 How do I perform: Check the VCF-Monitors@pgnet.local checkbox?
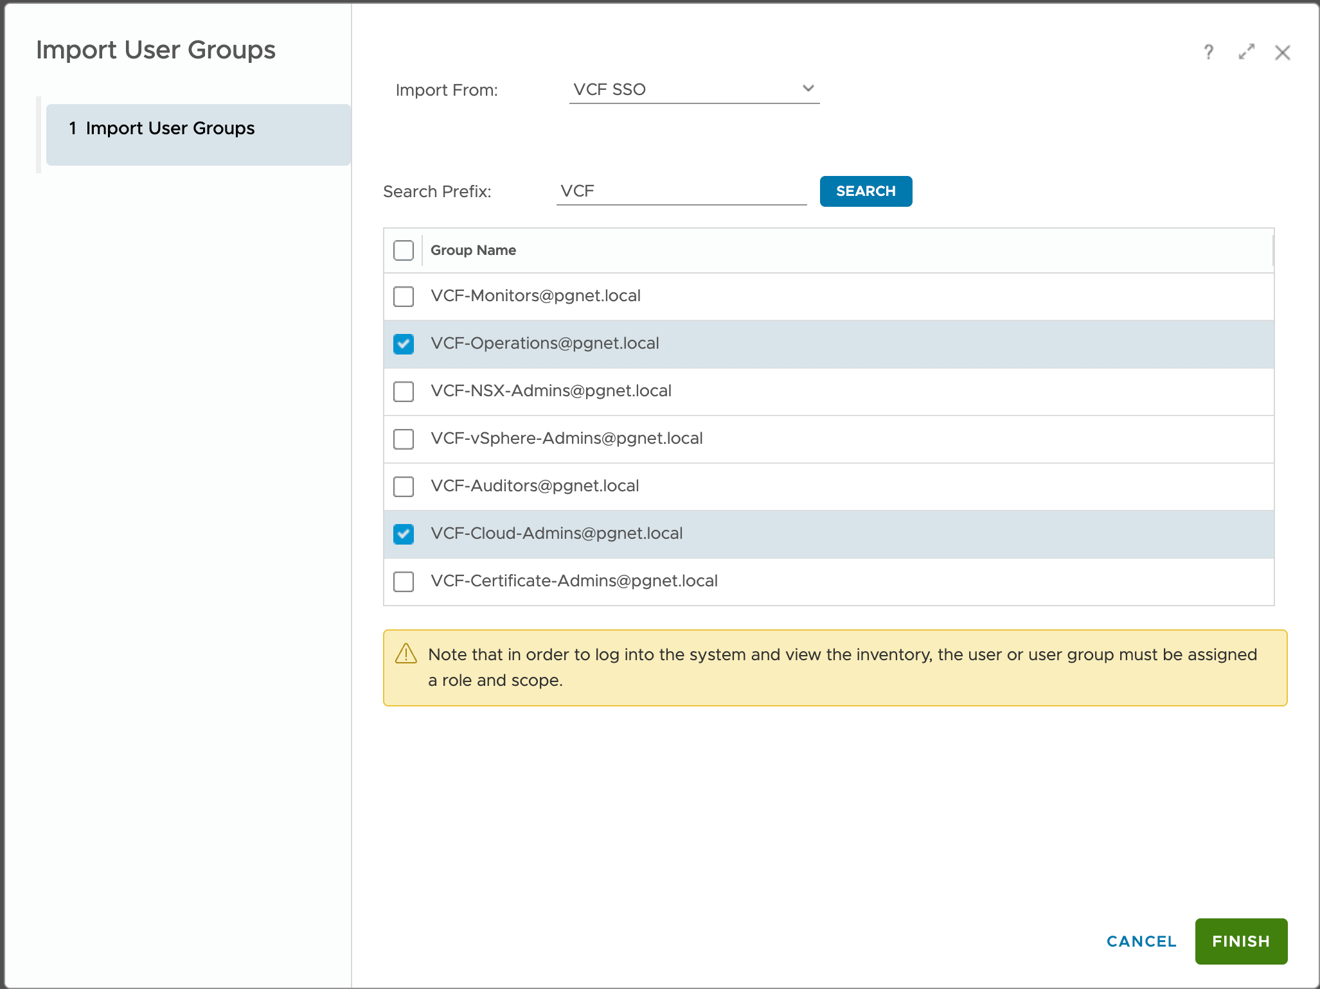click(x=404, y=297)
